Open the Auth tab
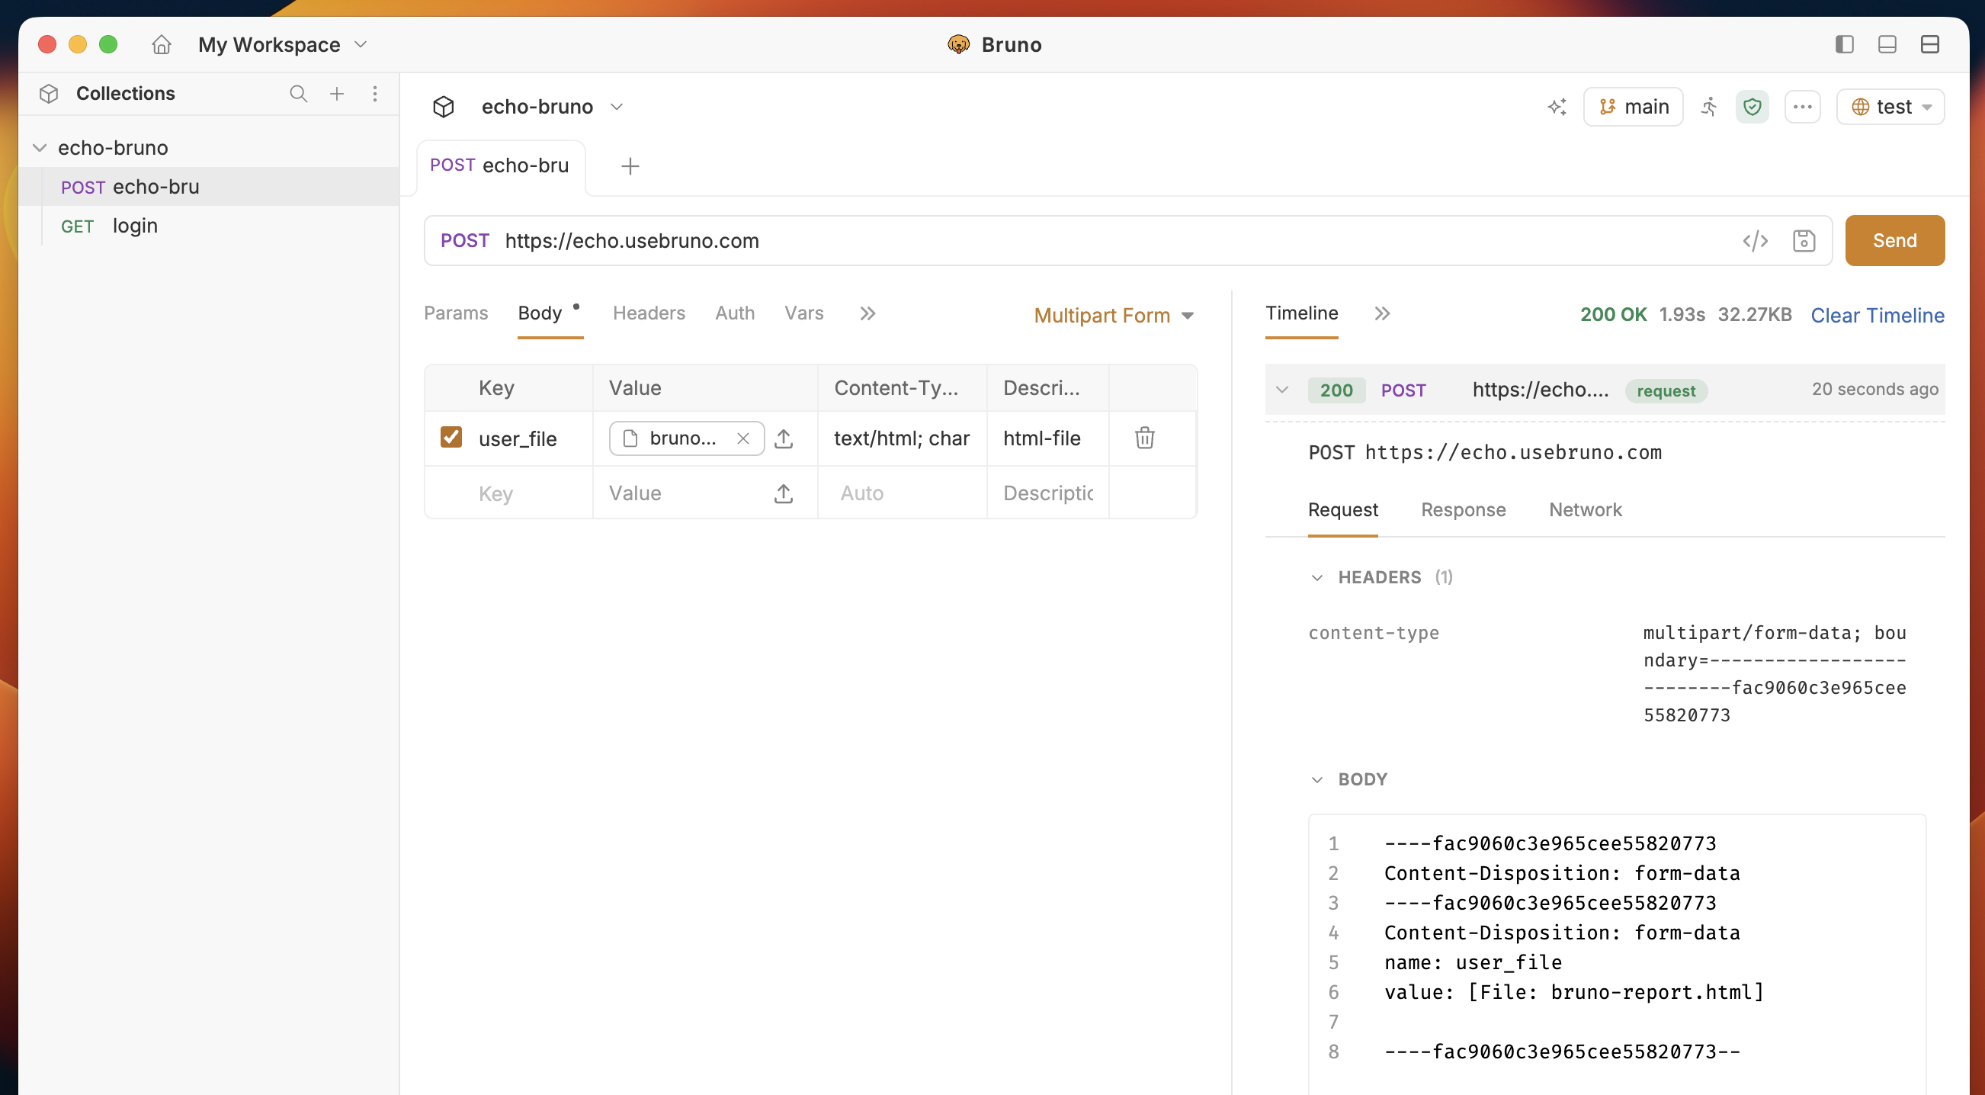This screenshot has width=1985, height=1095. tap(735, 313)
